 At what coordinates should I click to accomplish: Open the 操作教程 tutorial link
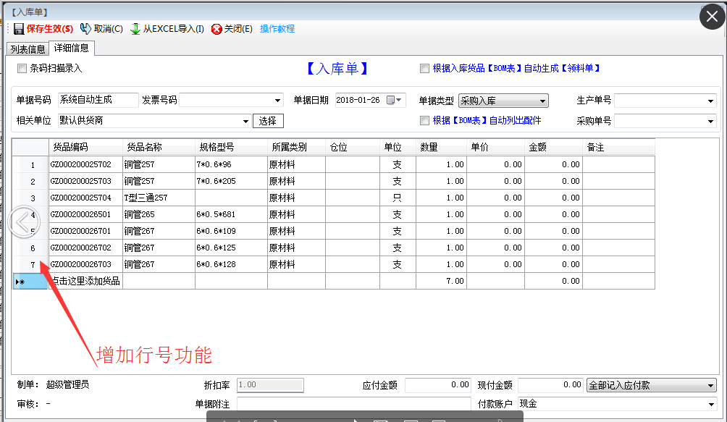[277, 29]
